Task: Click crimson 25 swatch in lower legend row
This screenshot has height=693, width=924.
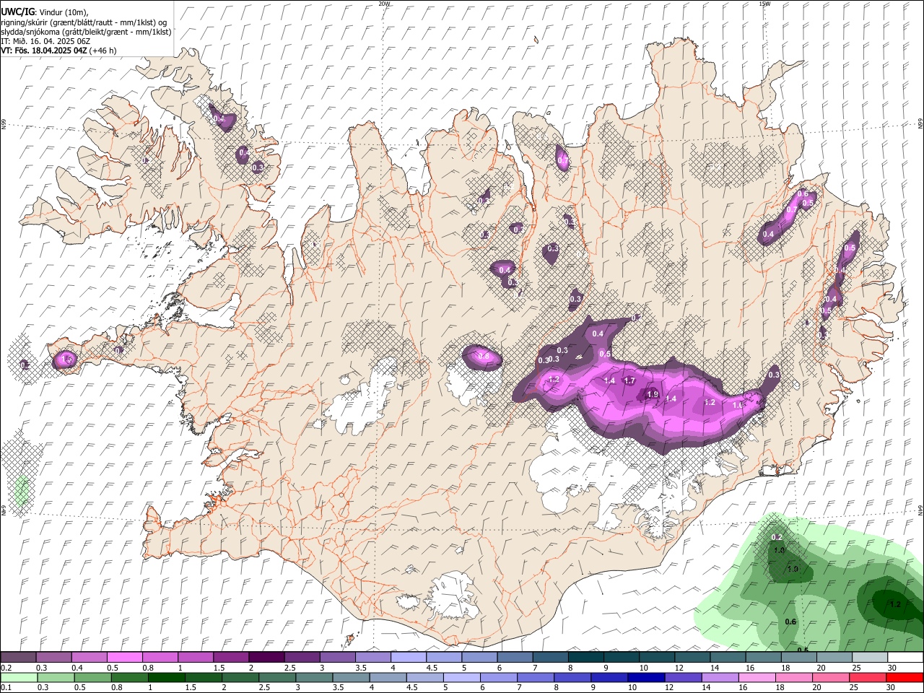Action: pos(868,677)
